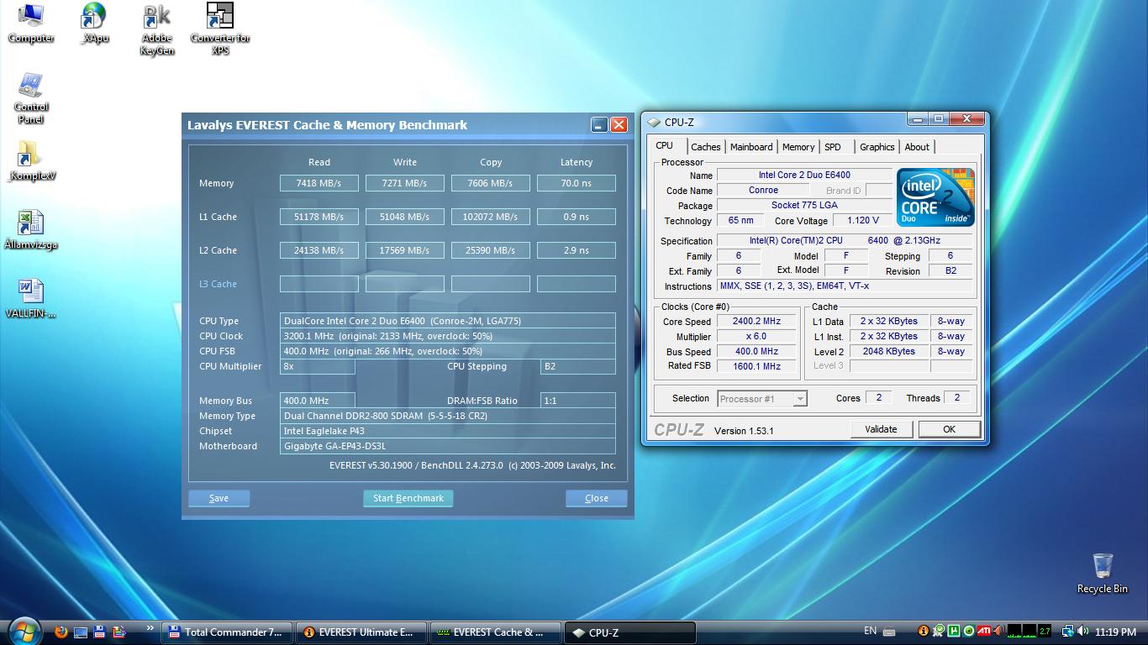Screen dimensions: 1148x645
Task: Click Show Desktop icon in Quick Launch
Action: coord(81,632)
